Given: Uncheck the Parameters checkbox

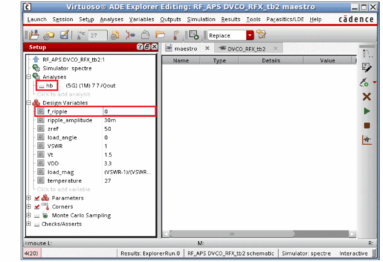Looking at the screenshot, I should pyautogui.click(x=37, y=198).
